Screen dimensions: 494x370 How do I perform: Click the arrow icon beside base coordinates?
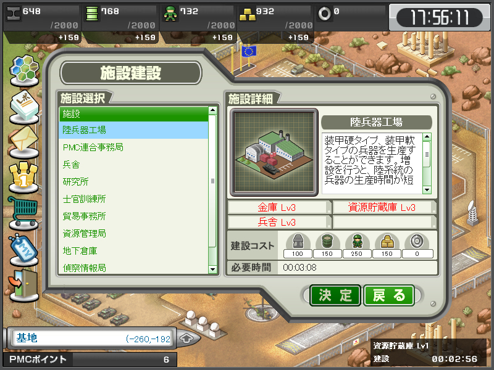[x=186, y=338]
